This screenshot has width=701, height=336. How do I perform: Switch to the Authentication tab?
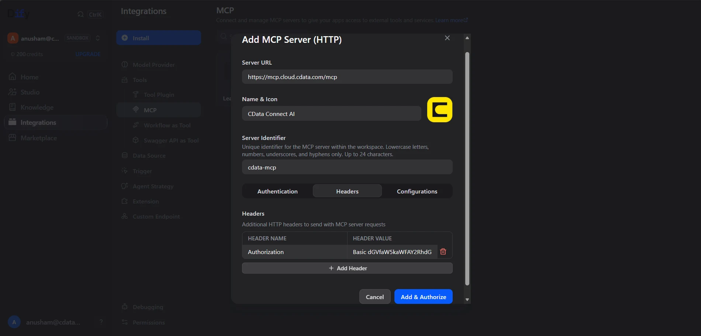[277, 191]
